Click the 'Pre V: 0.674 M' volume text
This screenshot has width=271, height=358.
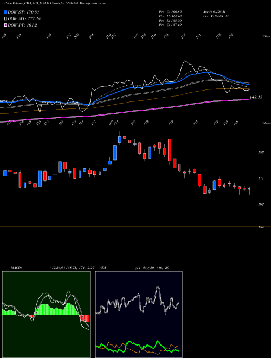point(216,16)
